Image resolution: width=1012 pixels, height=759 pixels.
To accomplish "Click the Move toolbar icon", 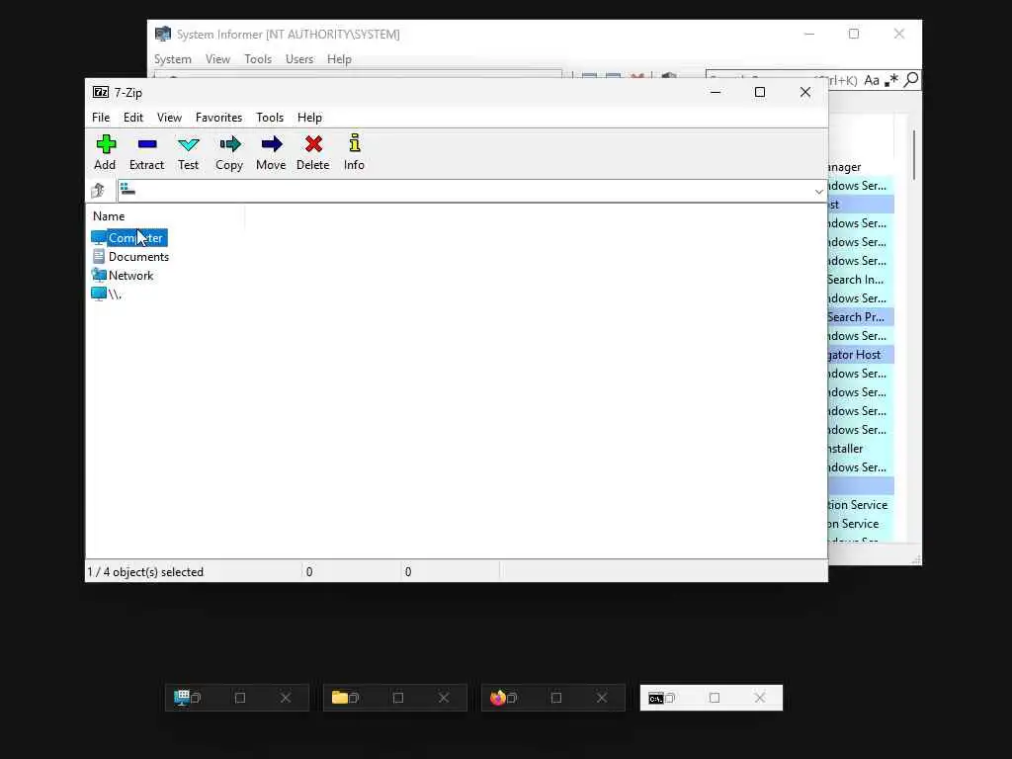I will point(272,144).
